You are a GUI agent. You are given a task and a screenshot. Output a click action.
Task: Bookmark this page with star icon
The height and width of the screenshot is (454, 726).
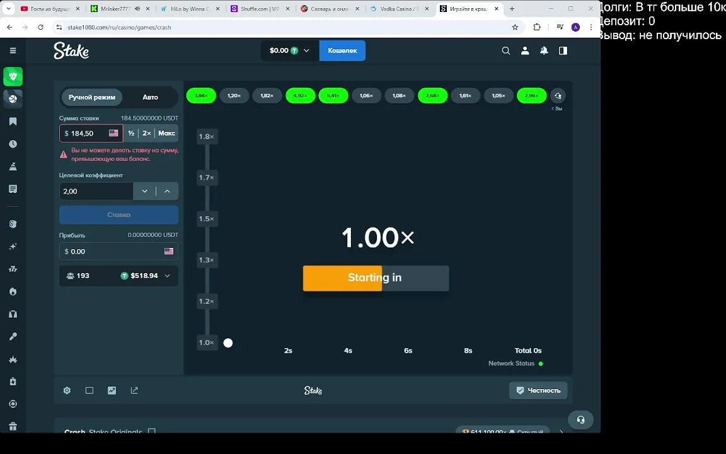click(515, 27)
